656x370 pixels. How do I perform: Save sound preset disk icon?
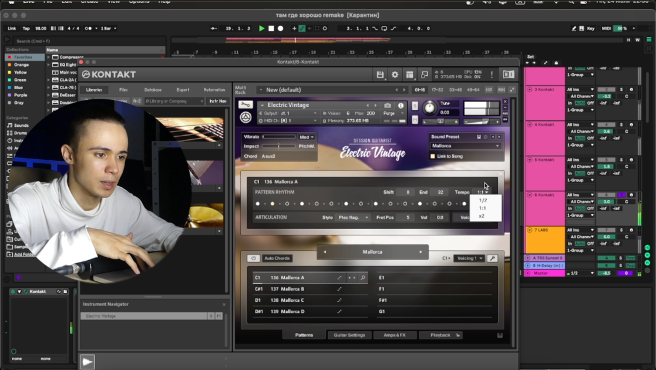[x=479, y=137]
